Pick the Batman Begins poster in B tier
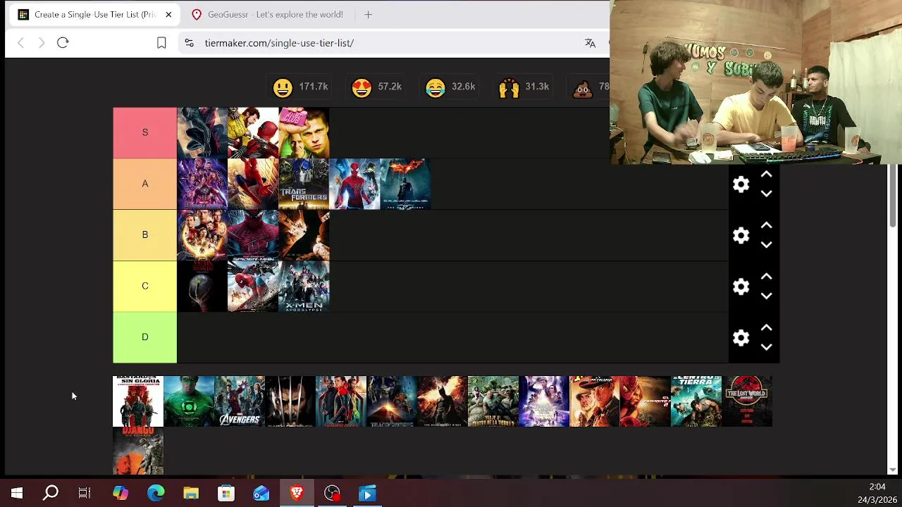This screenshot has width=902, height=507. click(304, 235)
